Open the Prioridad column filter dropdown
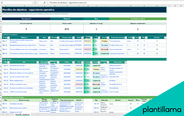184x116 pixels. click(x=58, y=38)
